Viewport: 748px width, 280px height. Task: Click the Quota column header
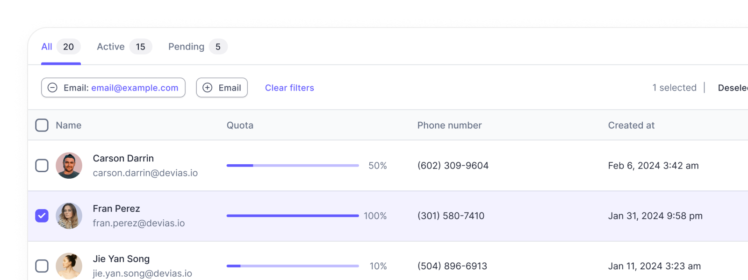coord(240,125)
